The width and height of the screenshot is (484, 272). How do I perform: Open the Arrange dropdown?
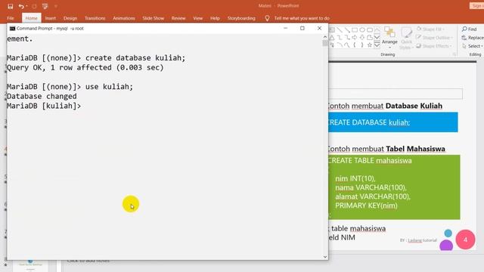click(389, 38)
